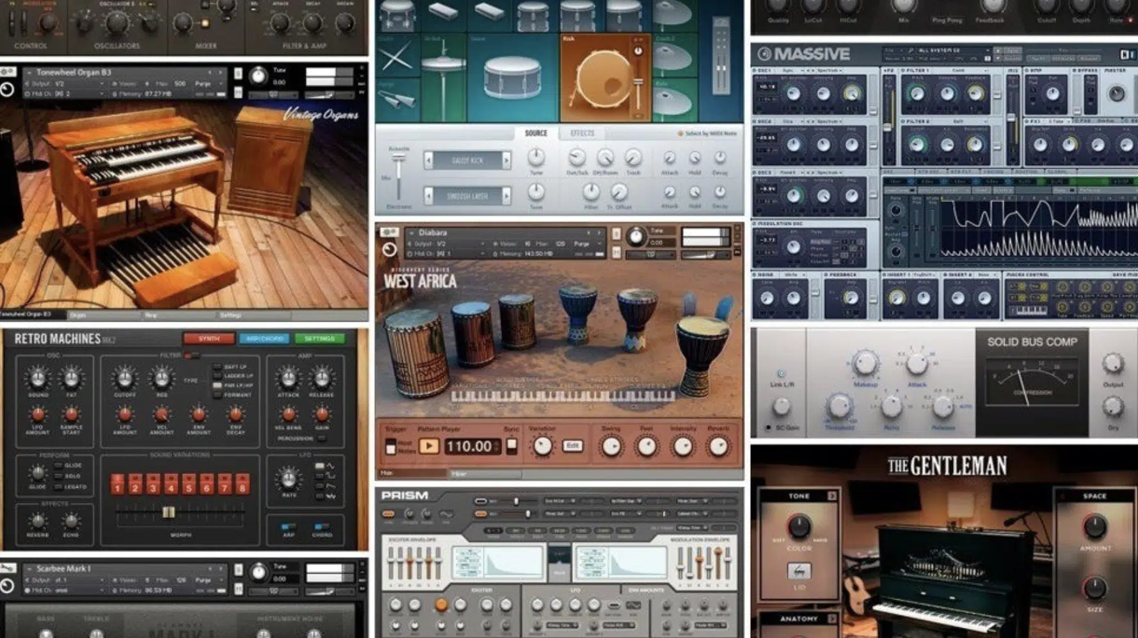Select the crossed drumsticks pad
The height and width of the screenshot is (638, 1138).
coord(397,56)
